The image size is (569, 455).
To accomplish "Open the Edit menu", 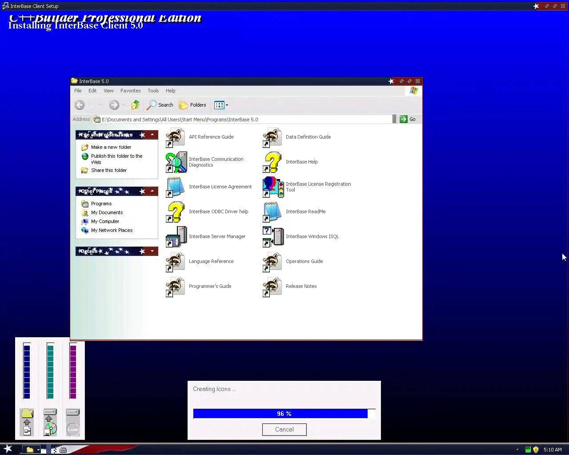I will [92, 91].
